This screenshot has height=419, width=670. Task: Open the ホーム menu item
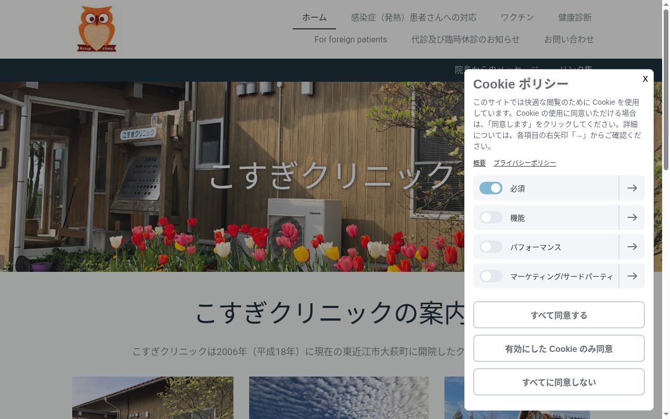(314, 17)
